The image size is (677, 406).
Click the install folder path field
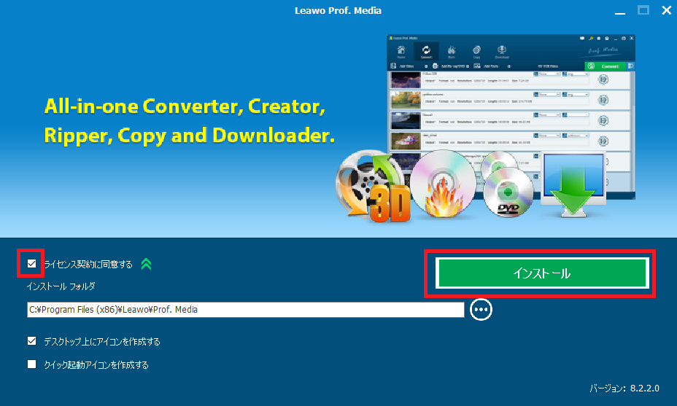click(245, 310)
